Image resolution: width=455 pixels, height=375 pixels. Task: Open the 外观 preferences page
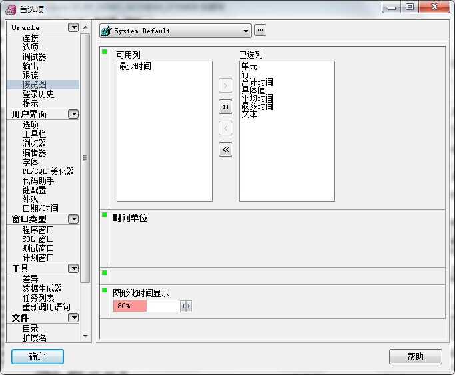pyautogui.click(x=31, y=199)
